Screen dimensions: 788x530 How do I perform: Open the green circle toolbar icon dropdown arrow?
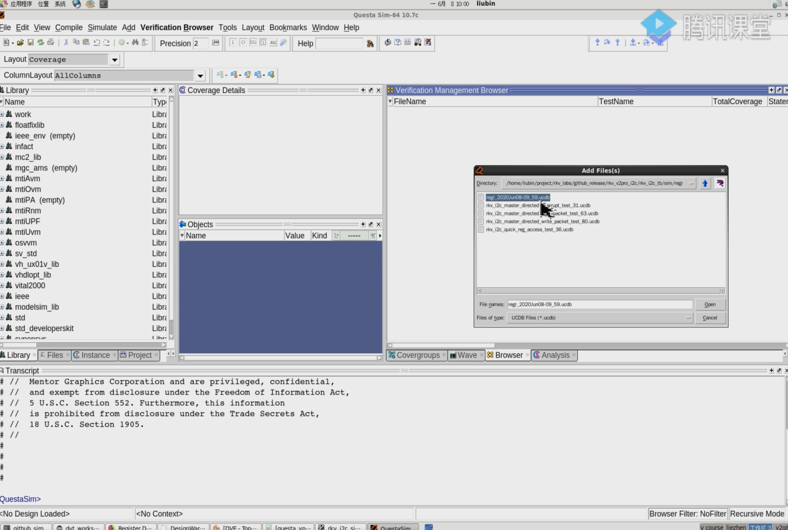(128, 43)
